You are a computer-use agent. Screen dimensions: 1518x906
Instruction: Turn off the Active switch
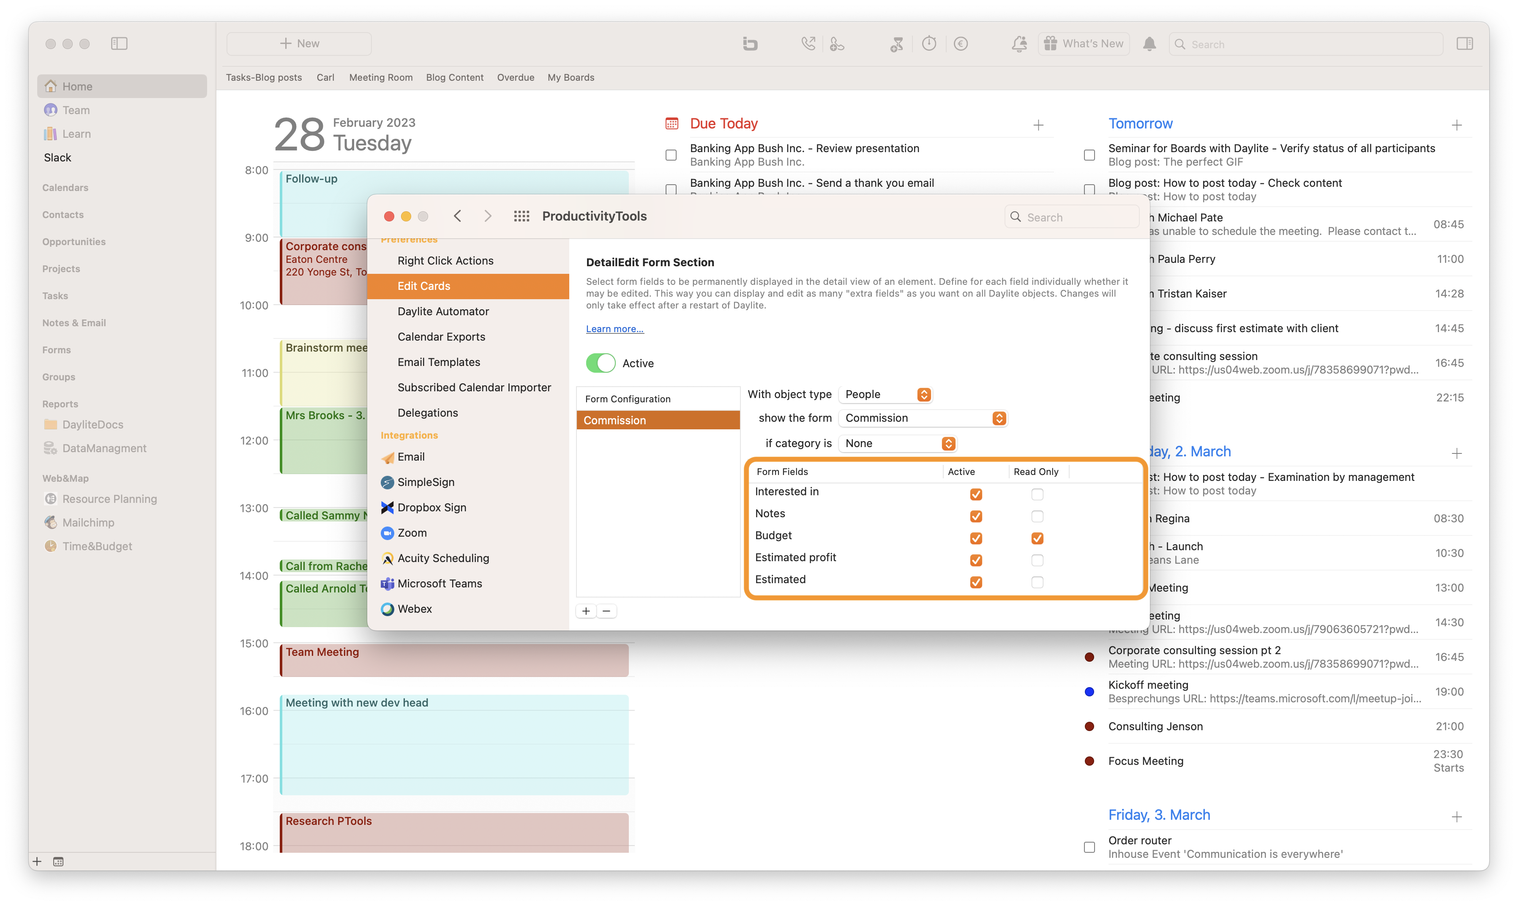(601, 363)
